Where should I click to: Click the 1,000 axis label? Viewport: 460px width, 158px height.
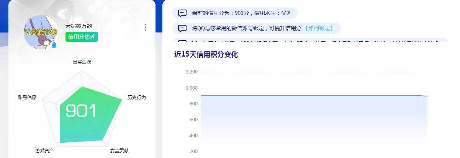pyautogui.click(x=192, y=88)
